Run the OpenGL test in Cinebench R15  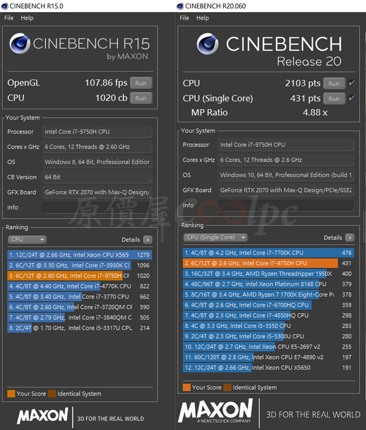point(141,83)
